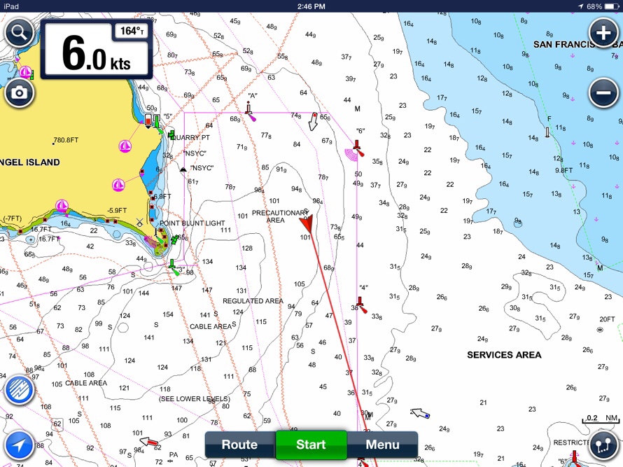Screen dimensions: 623x467
Task: Open the striped chart overlay button
Action: pyautogui.click(x=19, y=390)
